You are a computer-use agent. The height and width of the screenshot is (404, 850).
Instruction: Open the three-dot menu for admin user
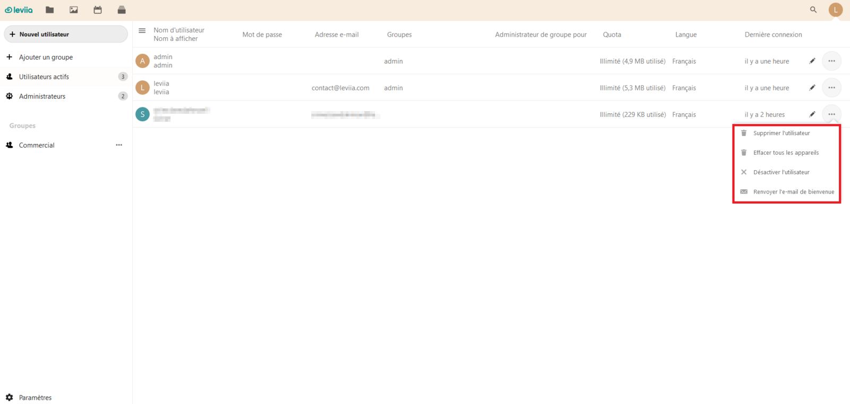pos(831,61)
